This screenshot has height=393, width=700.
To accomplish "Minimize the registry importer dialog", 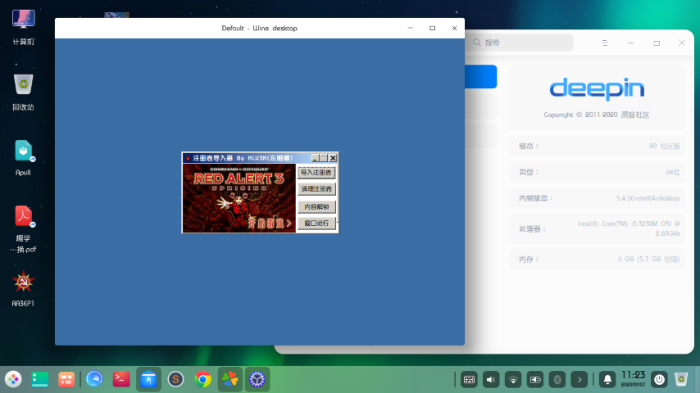I will click(x=316, y=158).
